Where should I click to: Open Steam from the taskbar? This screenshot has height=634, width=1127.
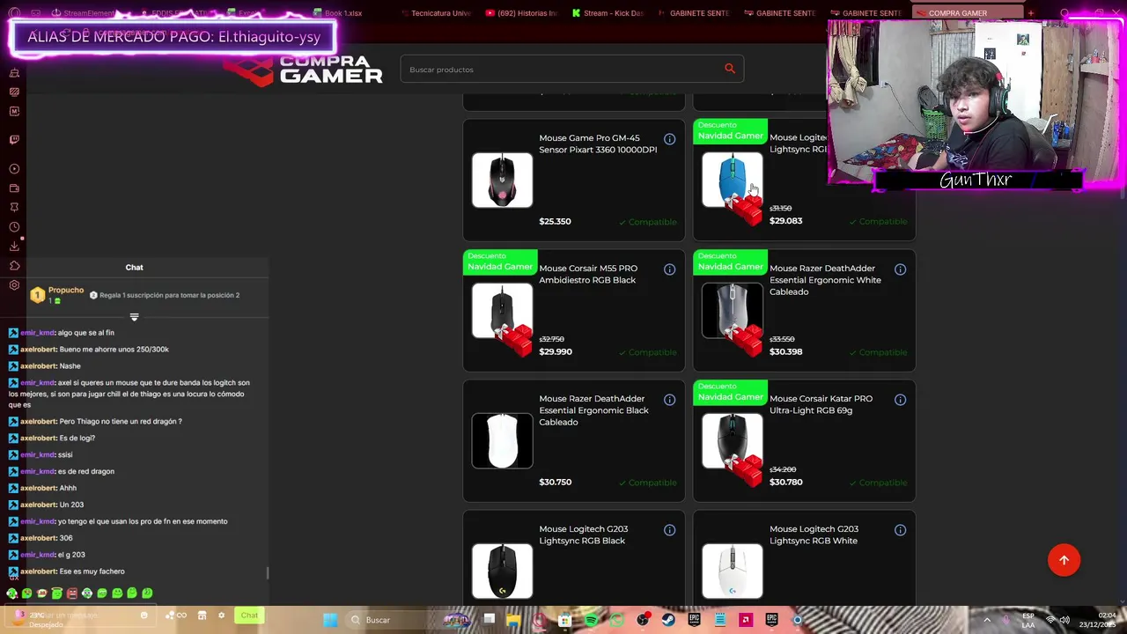coord(668,620)
